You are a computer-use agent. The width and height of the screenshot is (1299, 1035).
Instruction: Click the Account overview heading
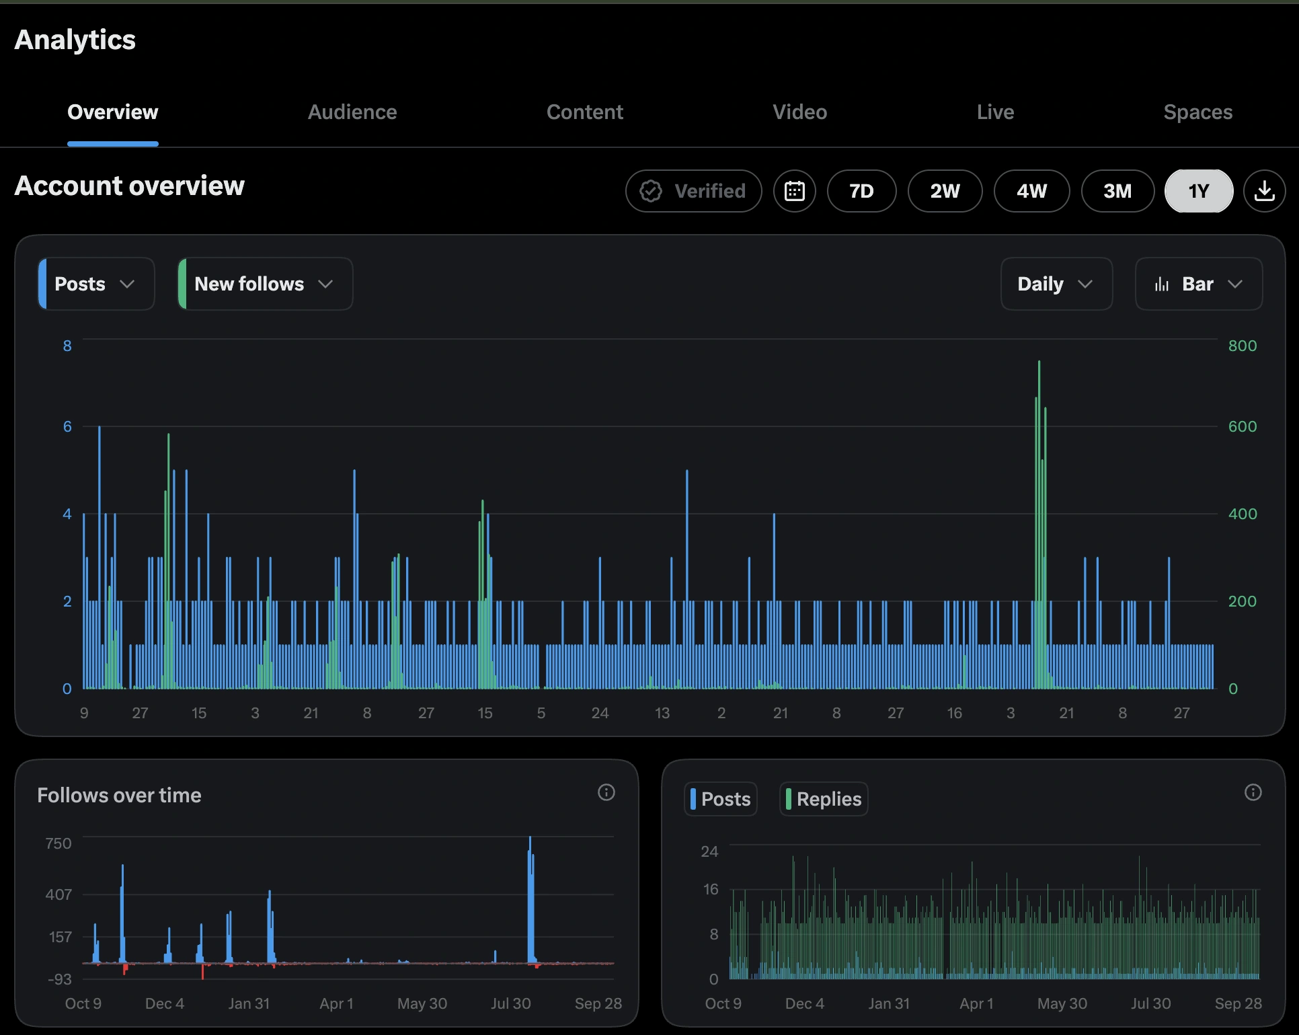(x=130, y=186)
